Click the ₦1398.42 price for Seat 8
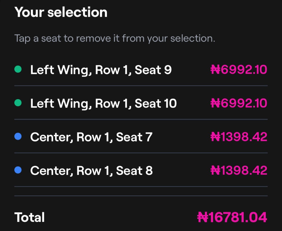Image resolution: width=282 pixels, height=231 pixels. pyautogui.click(x=239, y=170)
